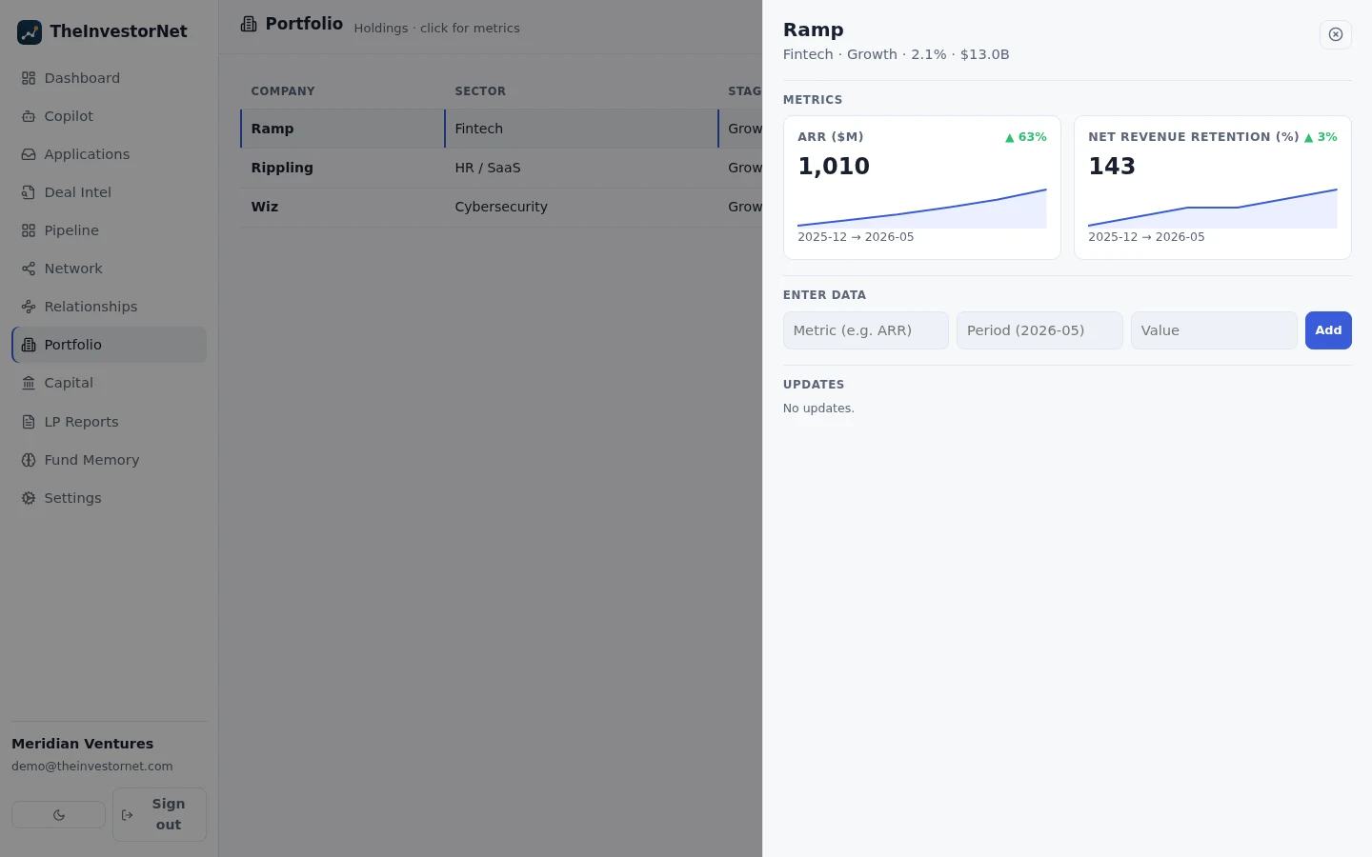1372x857 pixels.
Task: Focus the Metric input field
Action: tap(865, 330)
